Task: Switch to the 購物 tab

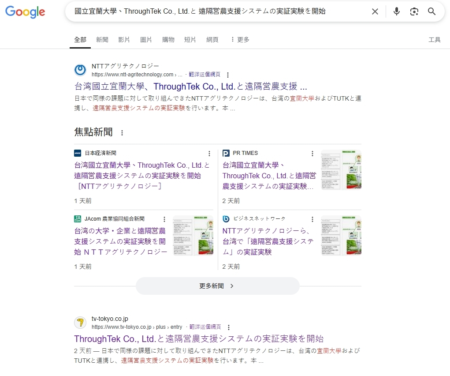Action: 168,40
